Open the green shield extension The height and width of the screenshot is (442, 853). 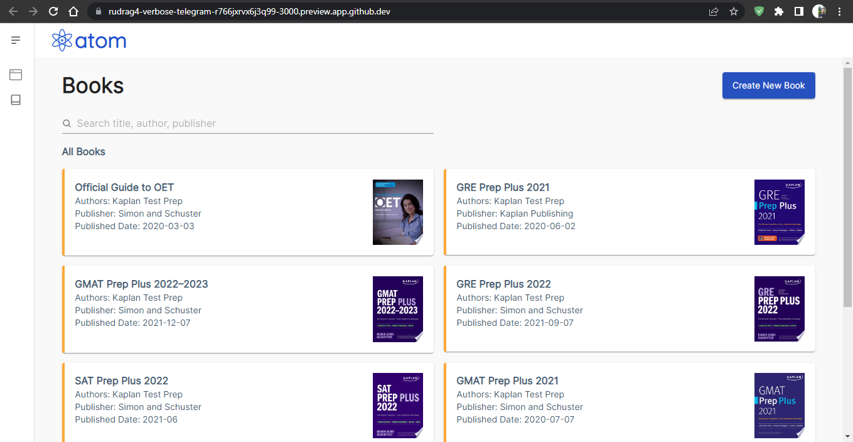pyautogui.click(x=759, y=11)
